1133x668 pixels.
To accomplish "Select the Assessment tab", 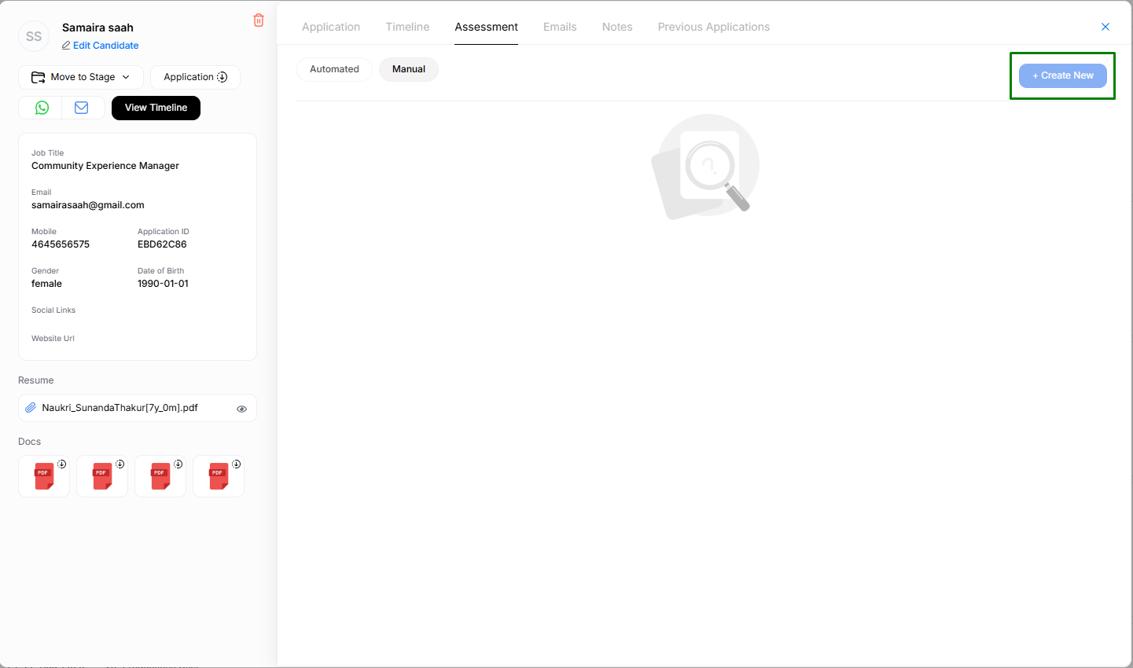I will click(x=486, y=27).
